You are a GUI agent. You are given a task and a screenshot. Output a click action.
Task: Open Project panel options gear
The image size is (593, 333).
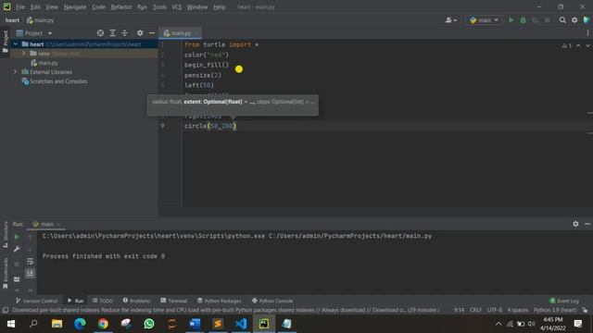click(x=140, y=33)
